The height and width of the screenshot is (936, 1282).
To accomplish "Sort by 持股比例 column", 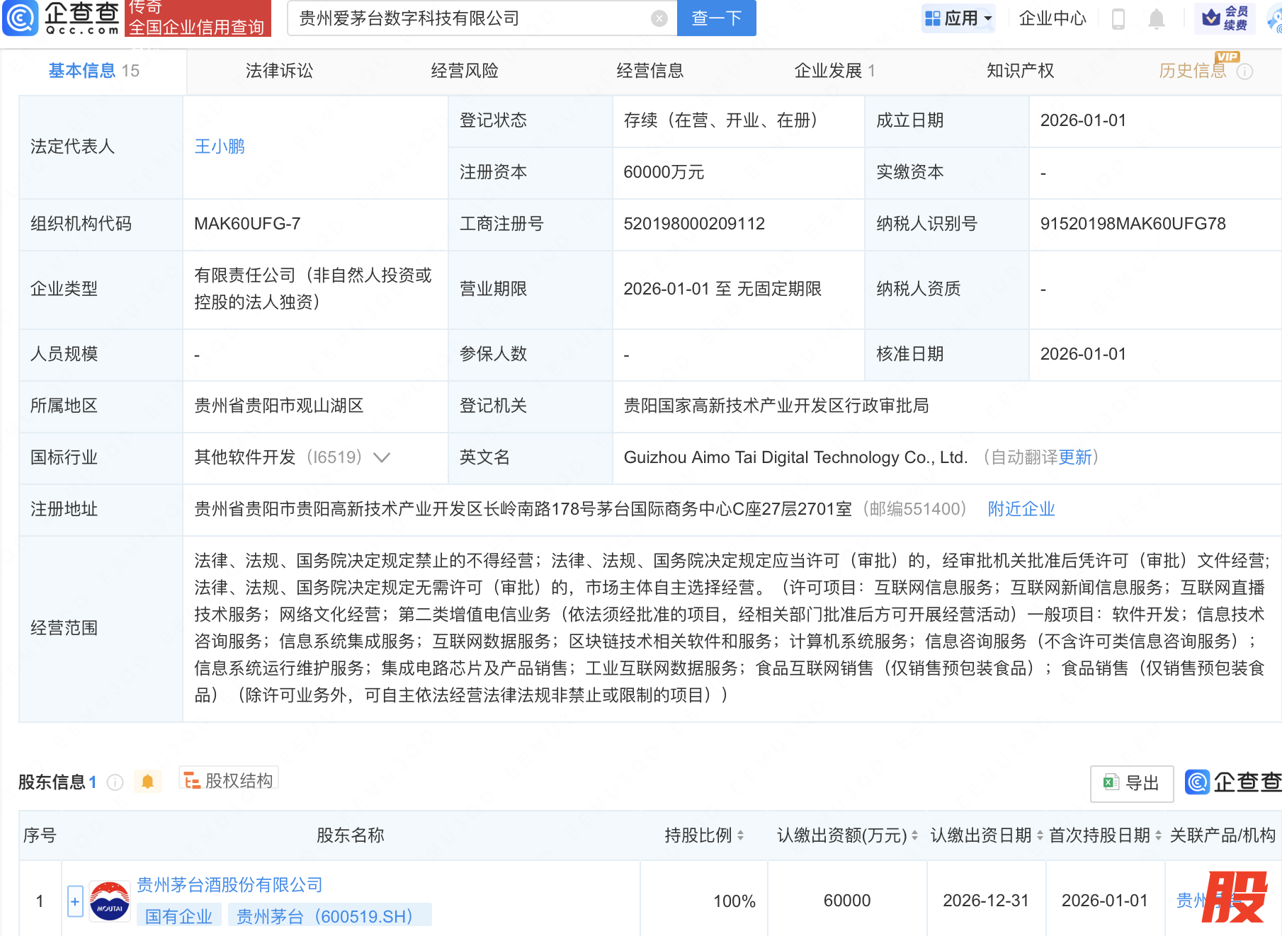I will pyautogui.click(x=740, y=835).
